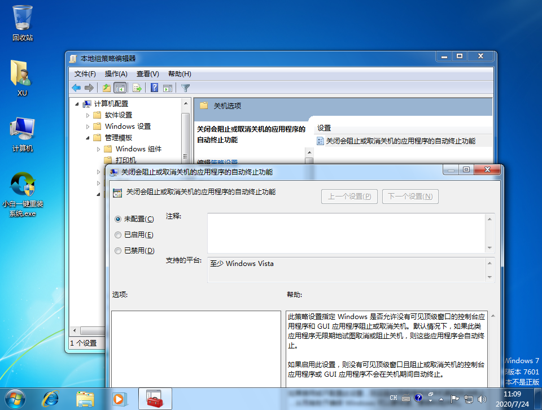The height and width of the screenshot is (410, 542).
Task: Click the Action Center flag tray icon
Action: point(454,399)
